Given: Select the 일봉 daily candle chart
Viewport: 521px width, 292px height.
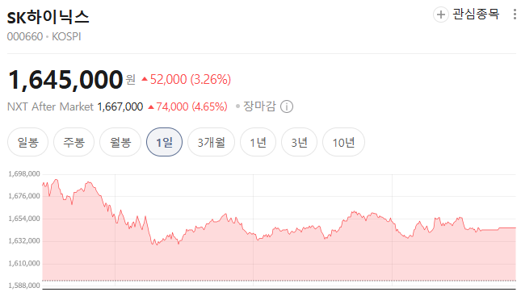Looking at the screenshot, I should (28, 142).
